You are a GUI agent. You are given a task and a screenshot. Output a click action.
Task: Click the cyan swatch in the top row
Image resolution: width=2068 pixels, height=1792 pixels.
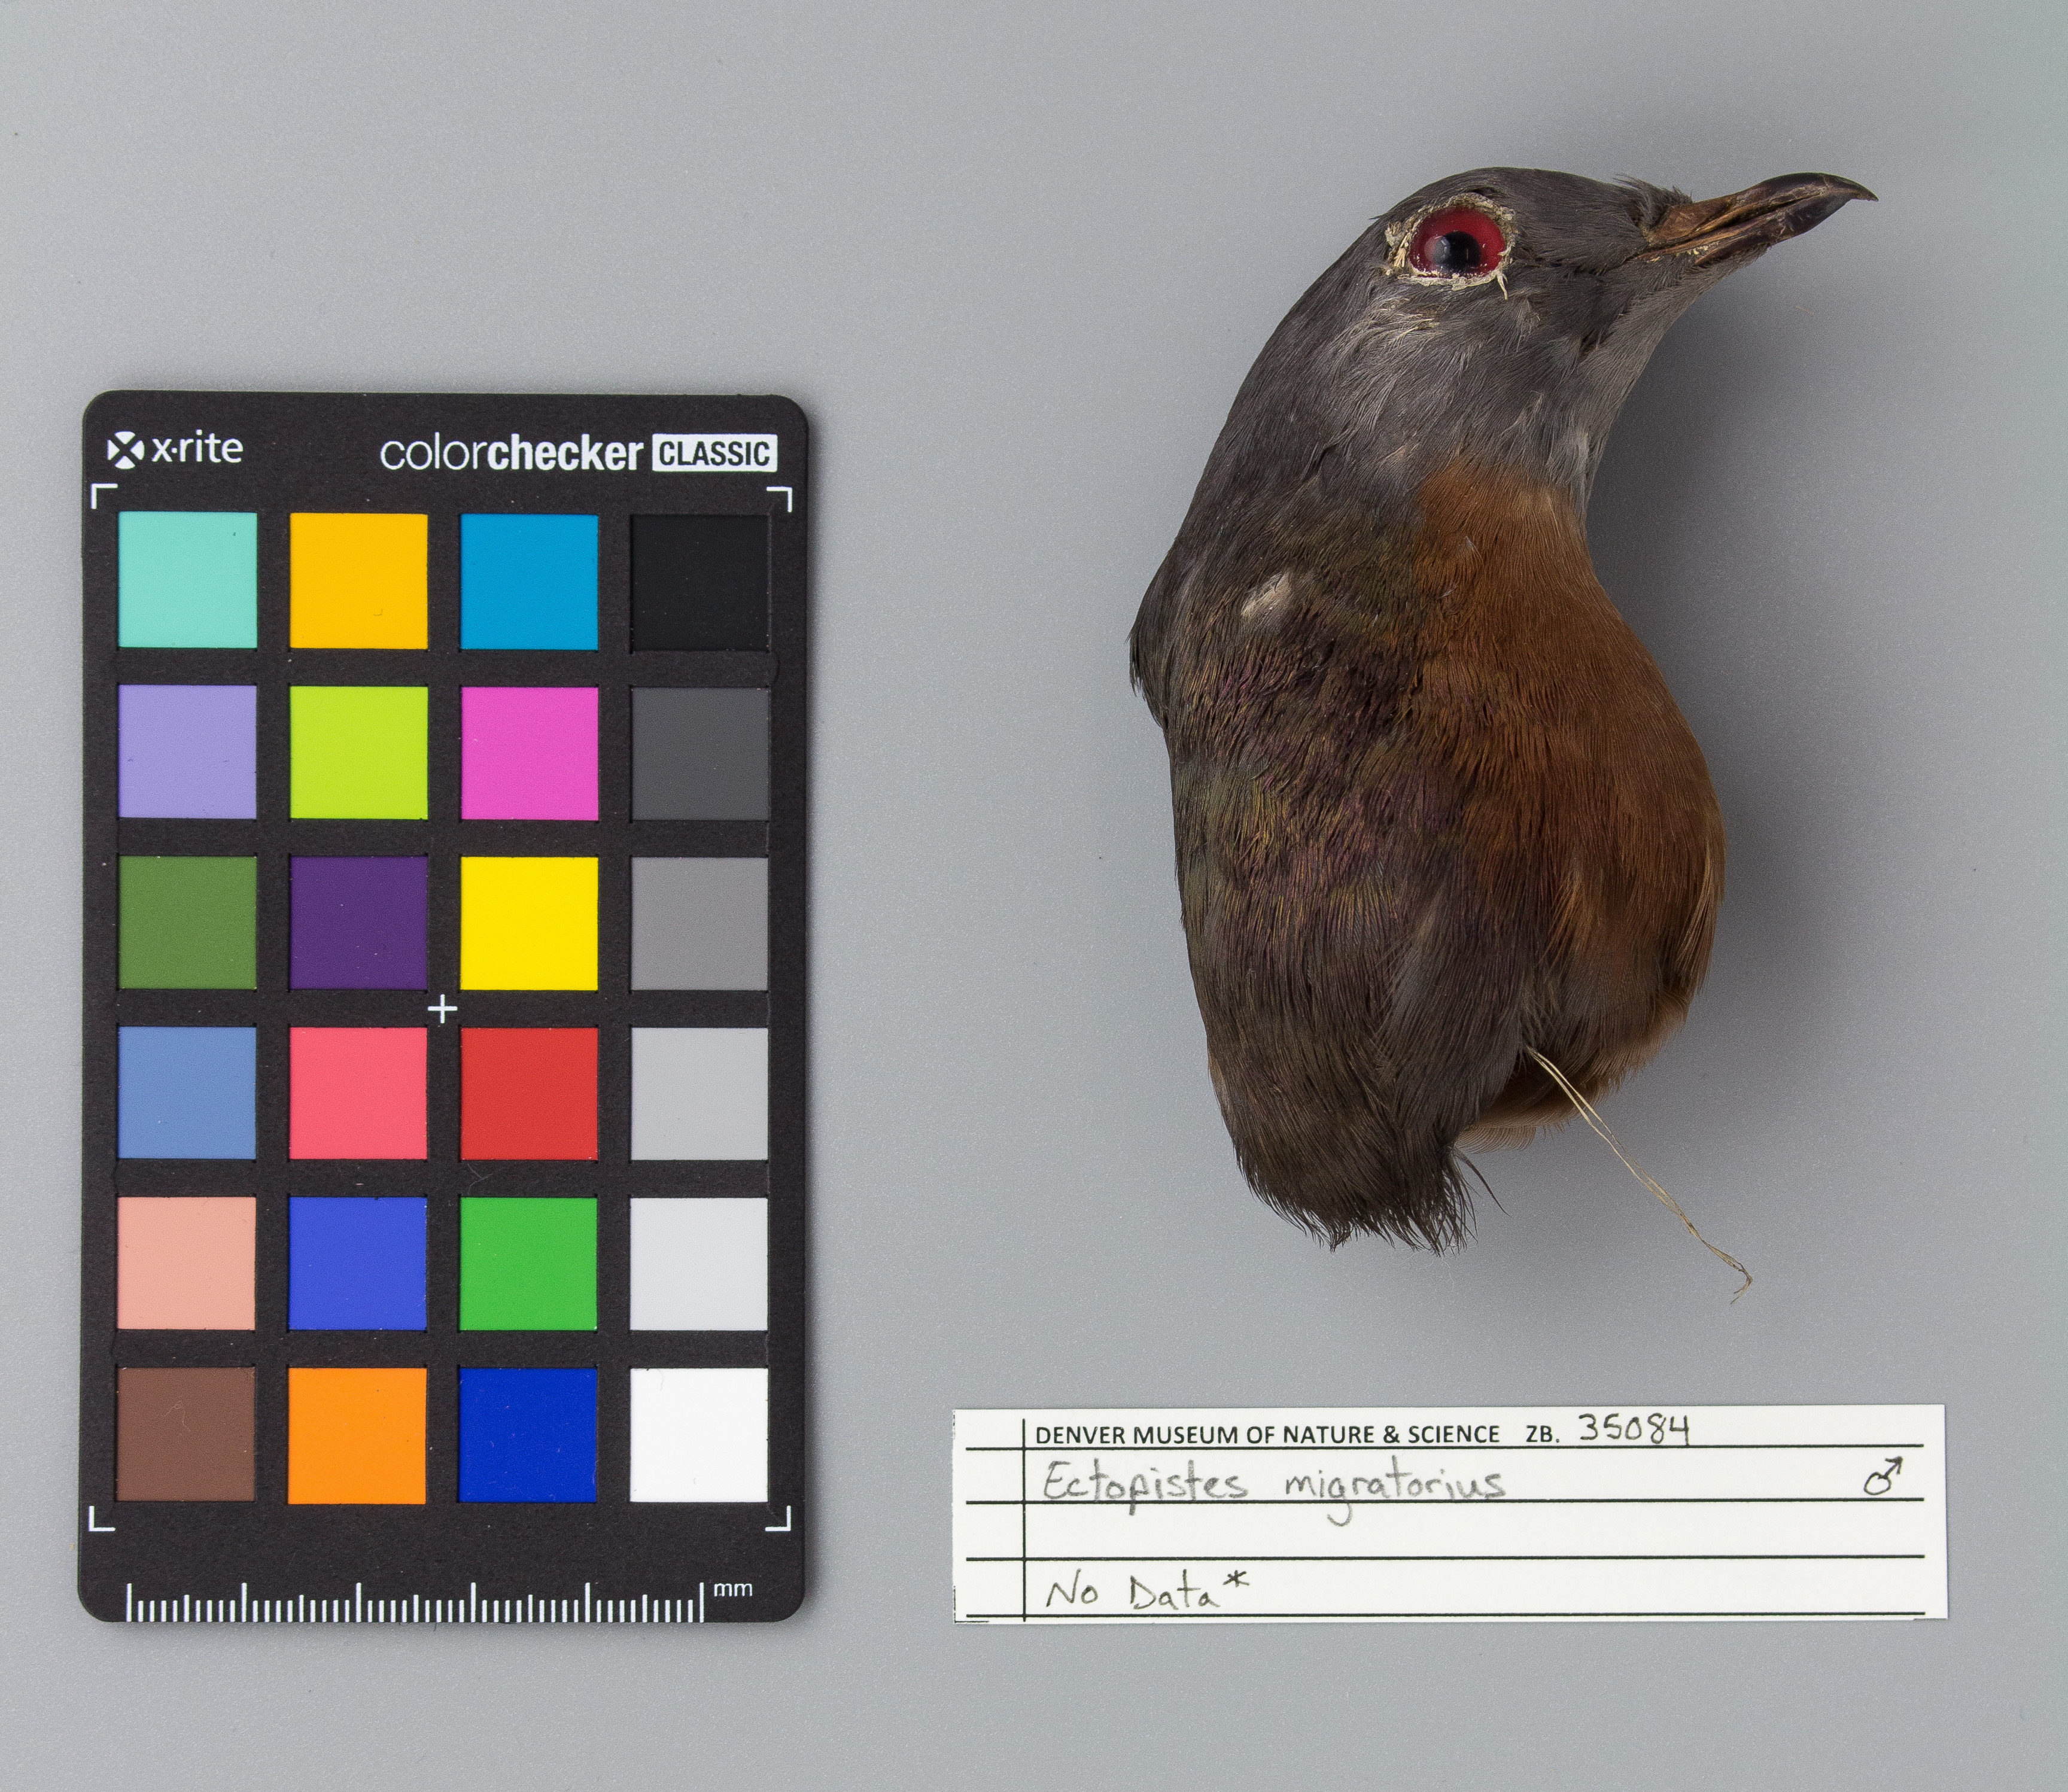pyautogui.click(x=529, y=581)
